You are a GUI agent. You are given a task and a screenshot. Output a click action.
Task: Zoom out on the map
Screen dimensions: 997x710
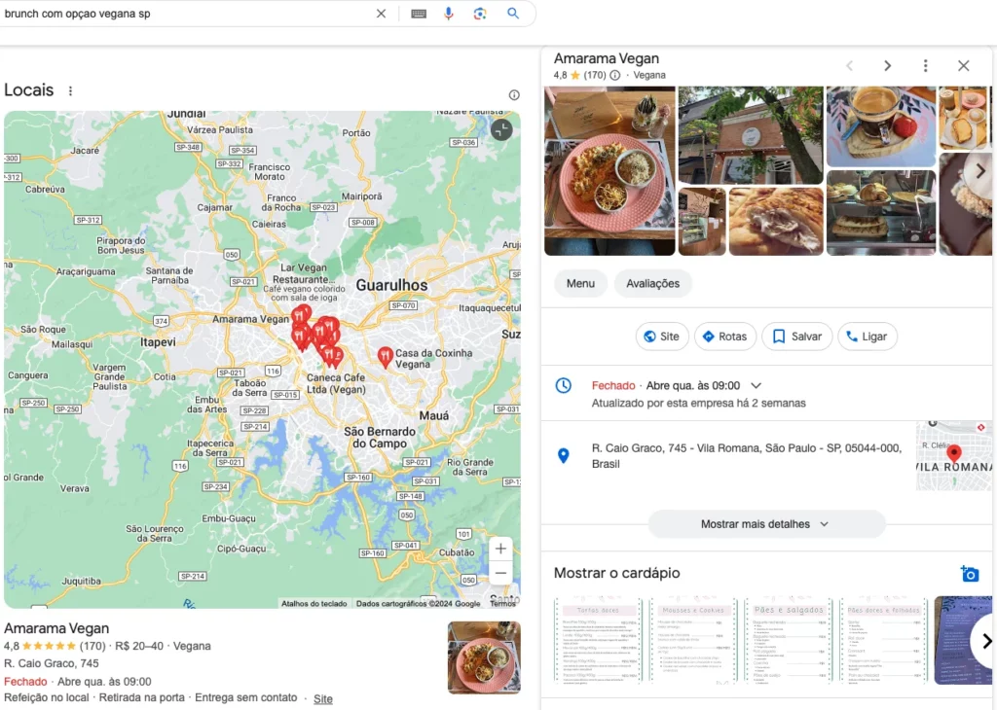tap(501, 573)
